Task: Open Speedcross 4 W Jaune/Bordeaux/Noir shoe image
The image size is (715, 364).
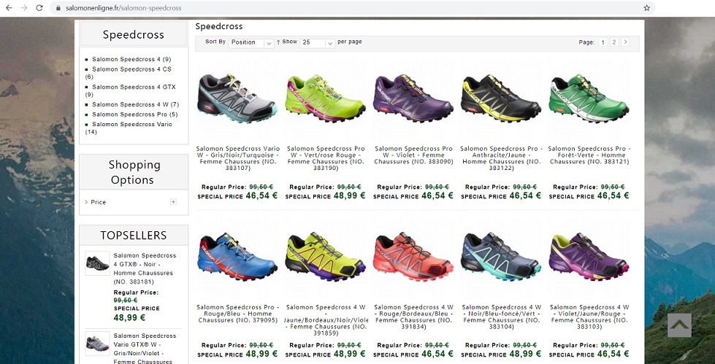Action: pos(326,257)
